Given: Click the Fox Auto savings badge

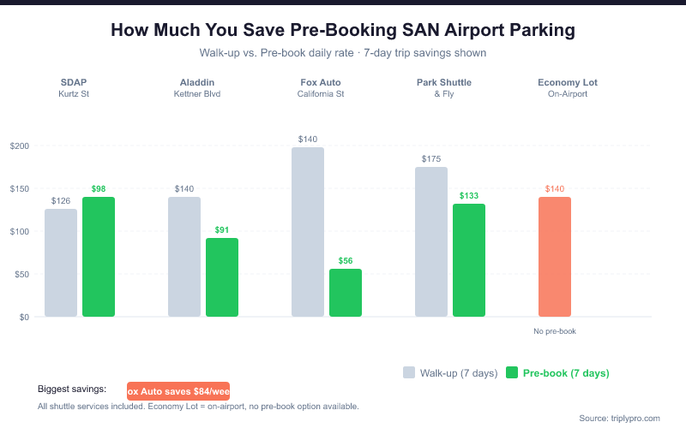Looking at the screenshot, I should (x=178, y=391).
